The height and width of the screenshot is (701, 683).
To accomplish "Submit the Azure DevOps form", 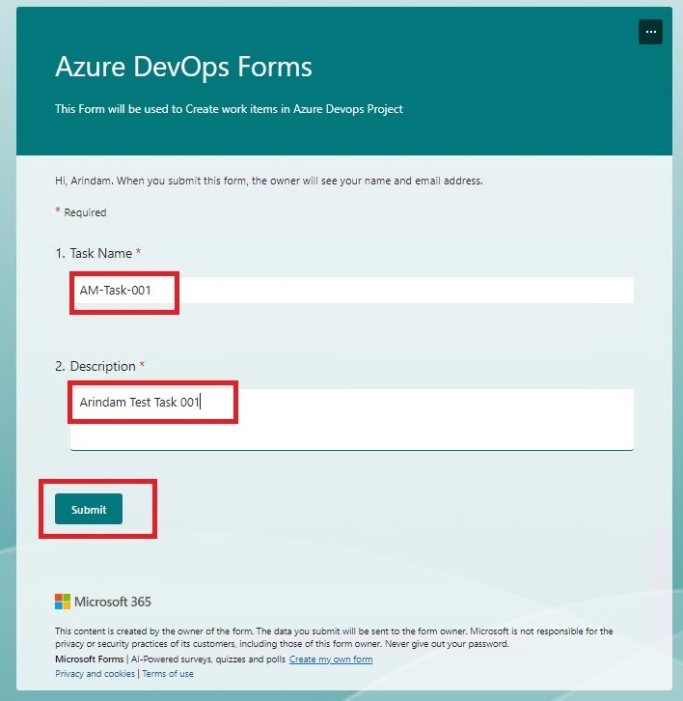I will pyautogui.click(x=89, y=509).
